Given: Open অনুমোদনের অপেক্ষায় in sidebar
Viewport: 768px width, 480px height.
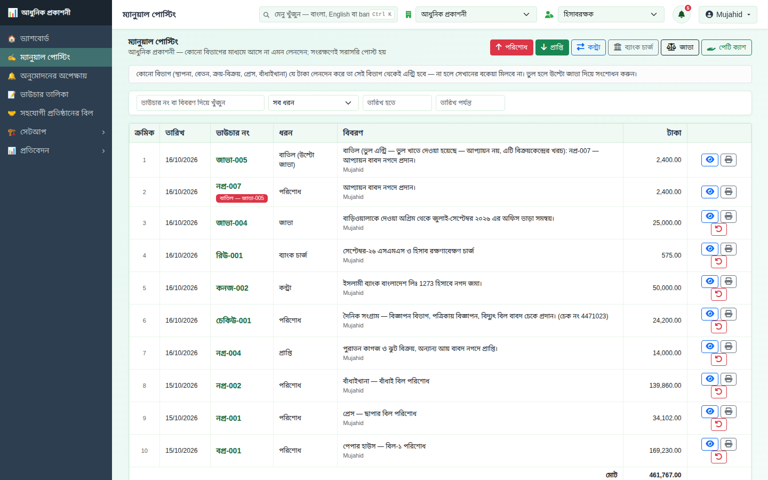Looking at the screenshot, I should pos(56,76).
